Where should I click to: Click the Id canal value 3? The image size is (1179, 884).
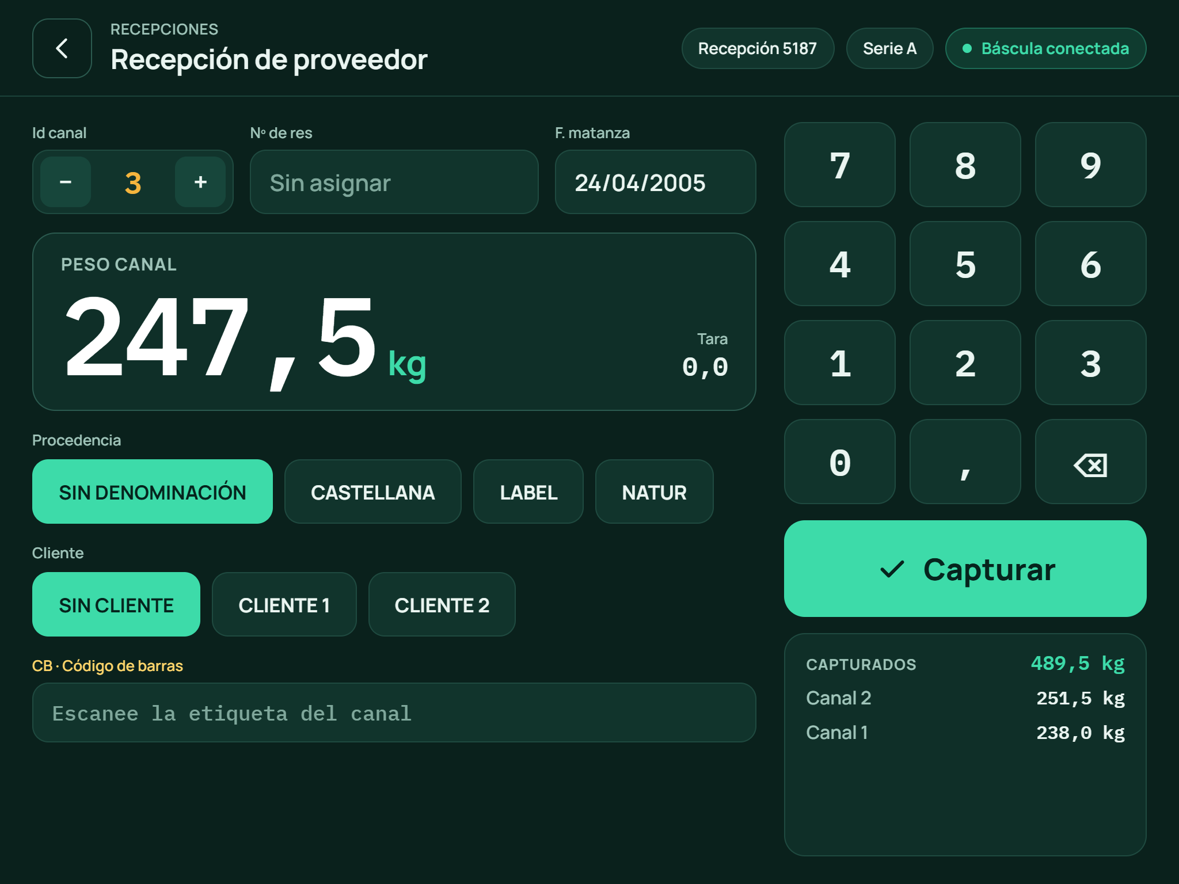click(x=133, y=183)
